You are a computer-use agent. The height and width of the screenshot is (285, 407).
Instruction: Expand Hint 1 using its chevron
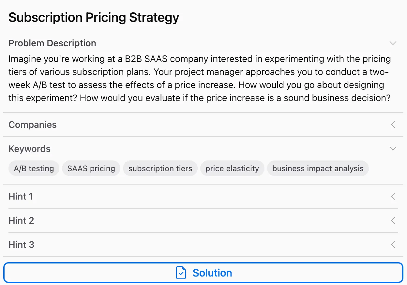(393, 196)
